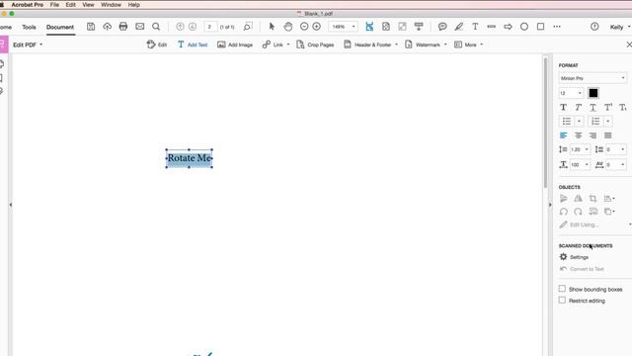Image resolution: width=632 pixels, height=356 pixels.
Task: Rotate object counterclockwise
Action: [564, 212]
